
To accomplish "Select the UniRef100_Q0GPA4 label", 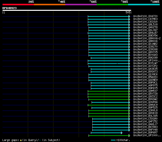I will pos(145,102).
